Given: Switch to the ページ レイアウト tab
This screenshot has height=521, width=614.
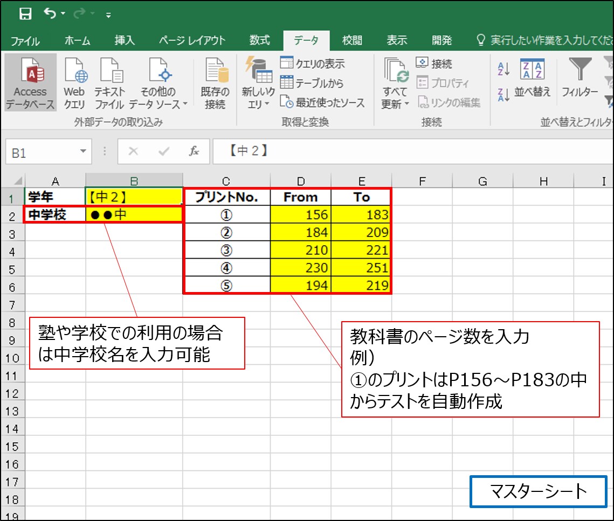Looking at the screenshot, I should (x=192, y=40).
